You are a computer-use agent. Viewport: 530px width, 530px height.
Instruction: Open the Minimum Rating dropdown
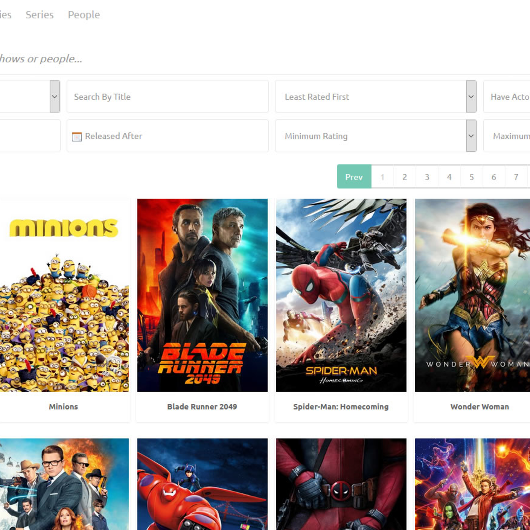point(376,136)
